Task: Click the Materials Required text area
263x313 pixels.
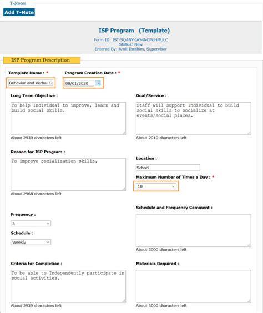Action: click(x=194, y=286)
